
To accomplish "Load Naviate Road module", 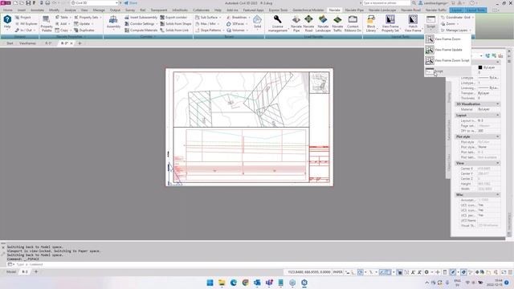I will coord(308,23).
